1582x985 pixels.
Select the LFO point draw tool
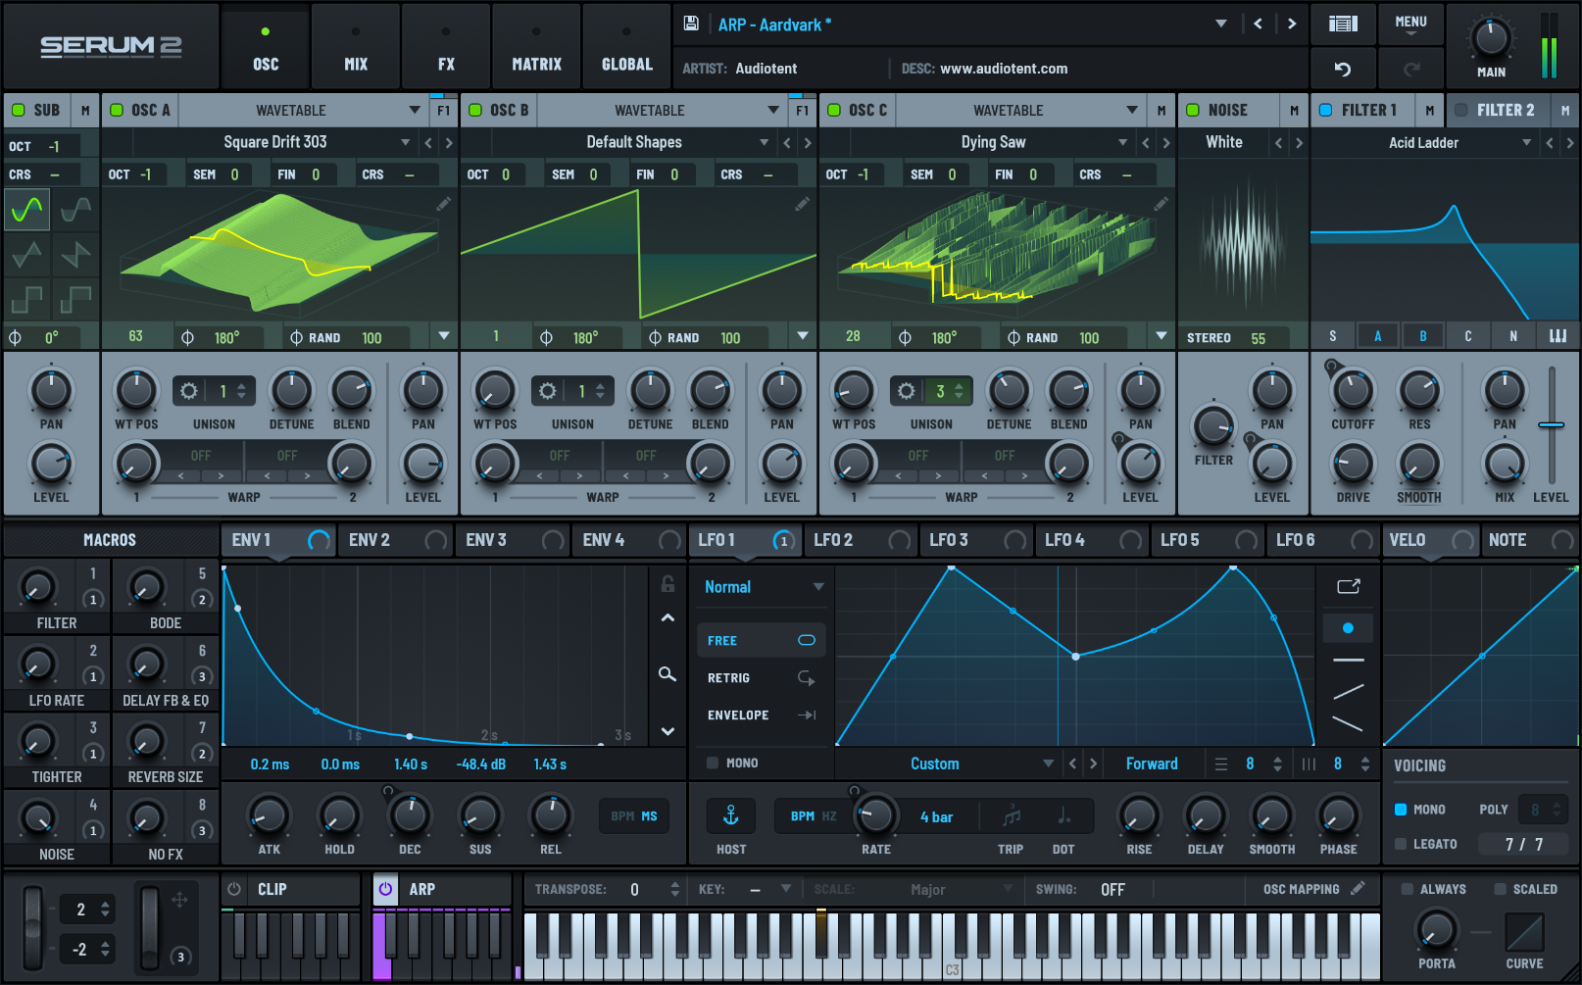tap(1348, 627)
